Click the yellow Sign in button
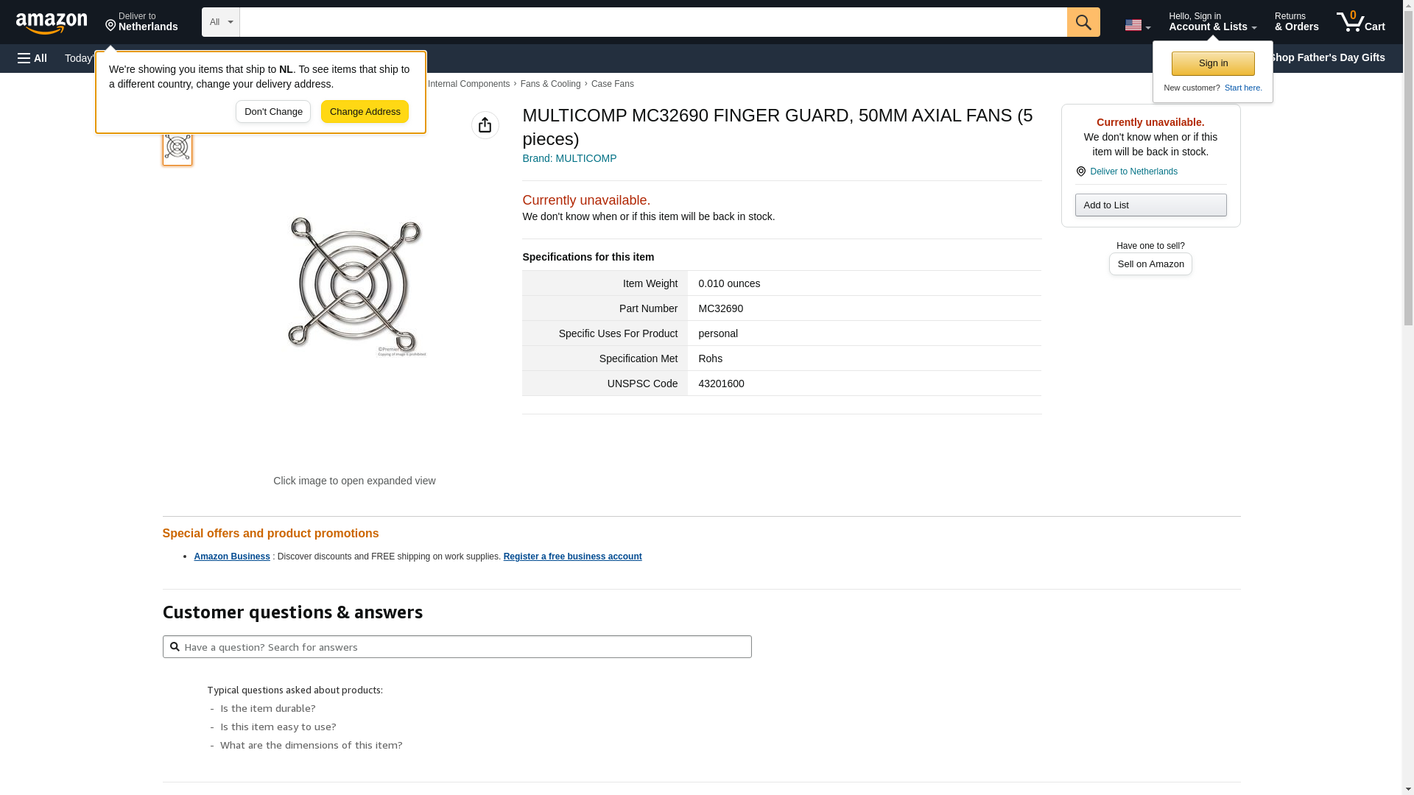Image resolution: width=1414 pixels, height=795 pixels. (1212, 63)
